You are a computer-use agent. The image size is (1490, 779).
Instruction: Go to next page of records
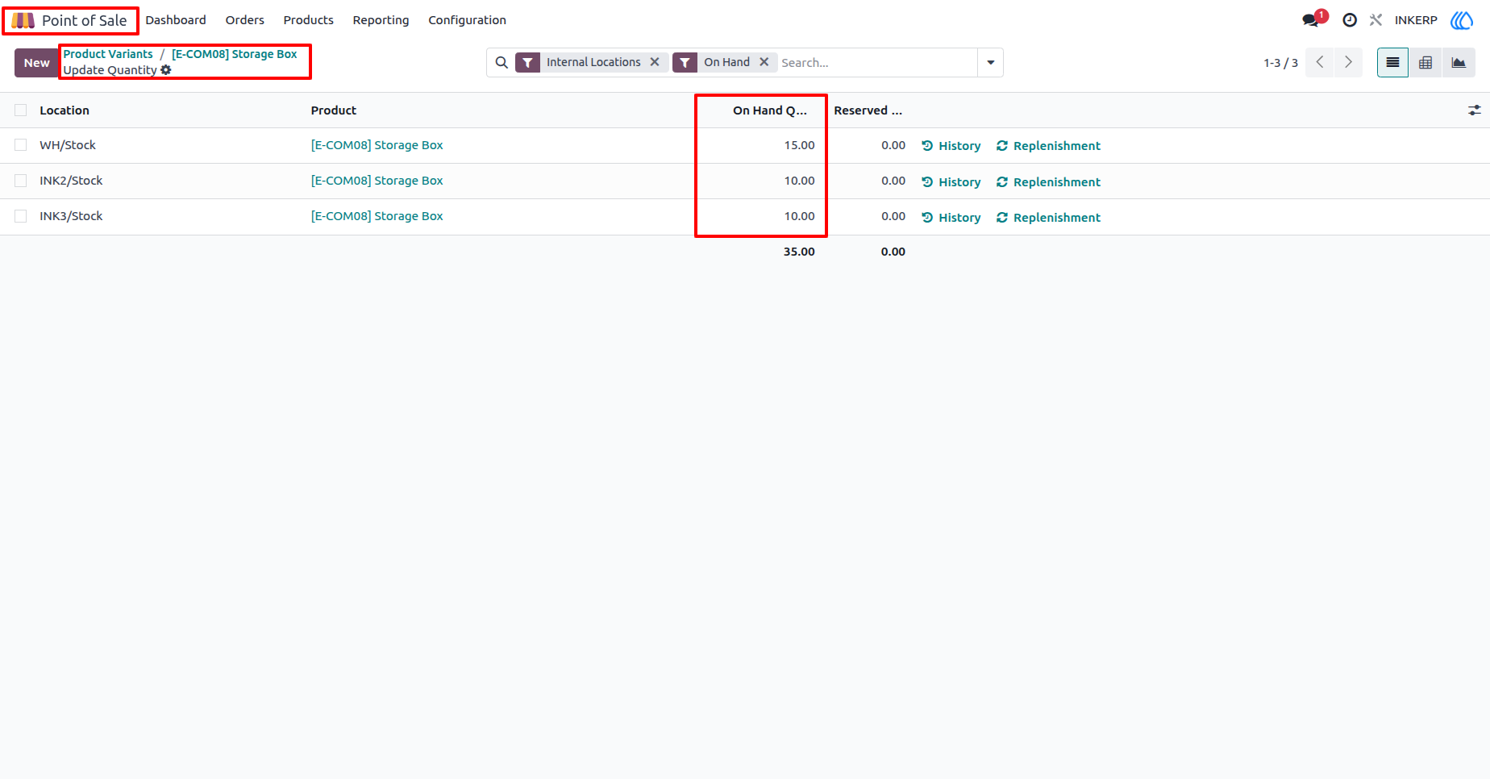(1348, 62)
